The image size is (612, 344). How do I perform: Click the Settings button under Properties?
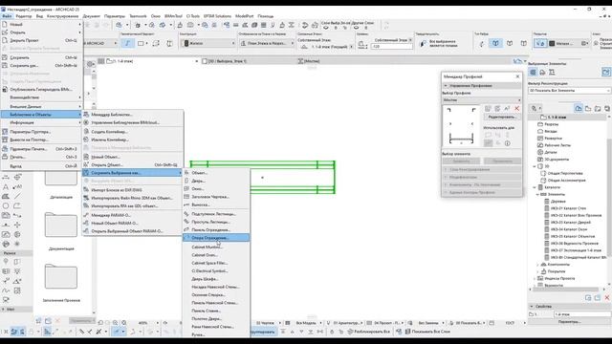569,322
